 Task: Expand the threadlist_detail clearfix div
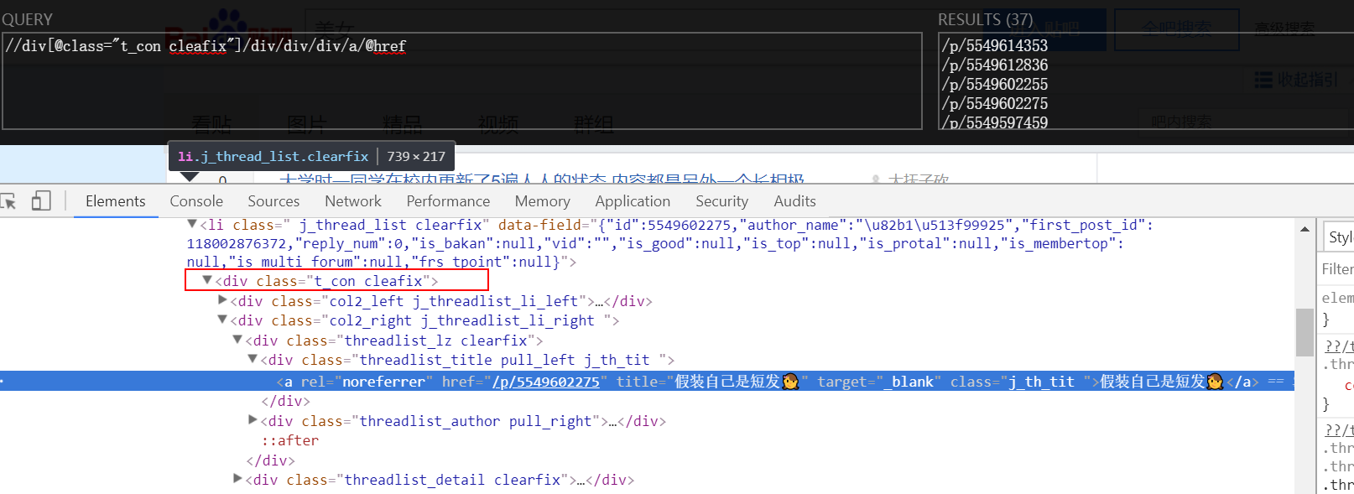pyautogui.click(x=237, y=479)
